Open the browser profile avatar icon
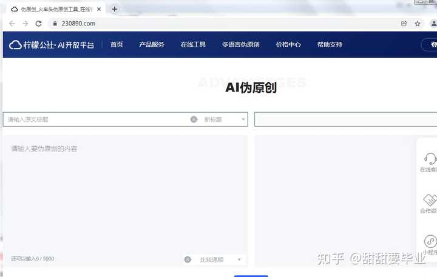The width and height of the screenshot is (437, 277). (x=433, y=24)
